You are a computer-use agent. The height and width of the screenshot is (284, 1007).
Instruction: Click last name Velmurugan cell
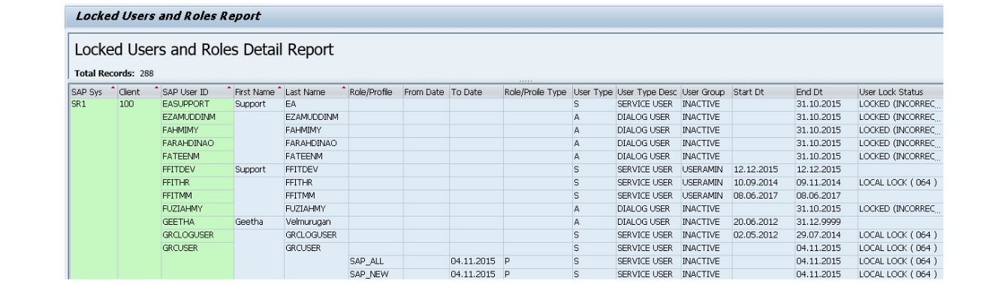tap(315, 222)
